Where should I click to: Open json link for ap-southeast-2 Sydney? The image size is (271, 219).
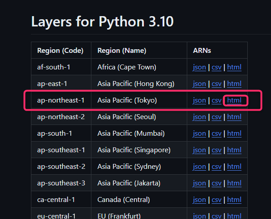(x=199, y=167)
